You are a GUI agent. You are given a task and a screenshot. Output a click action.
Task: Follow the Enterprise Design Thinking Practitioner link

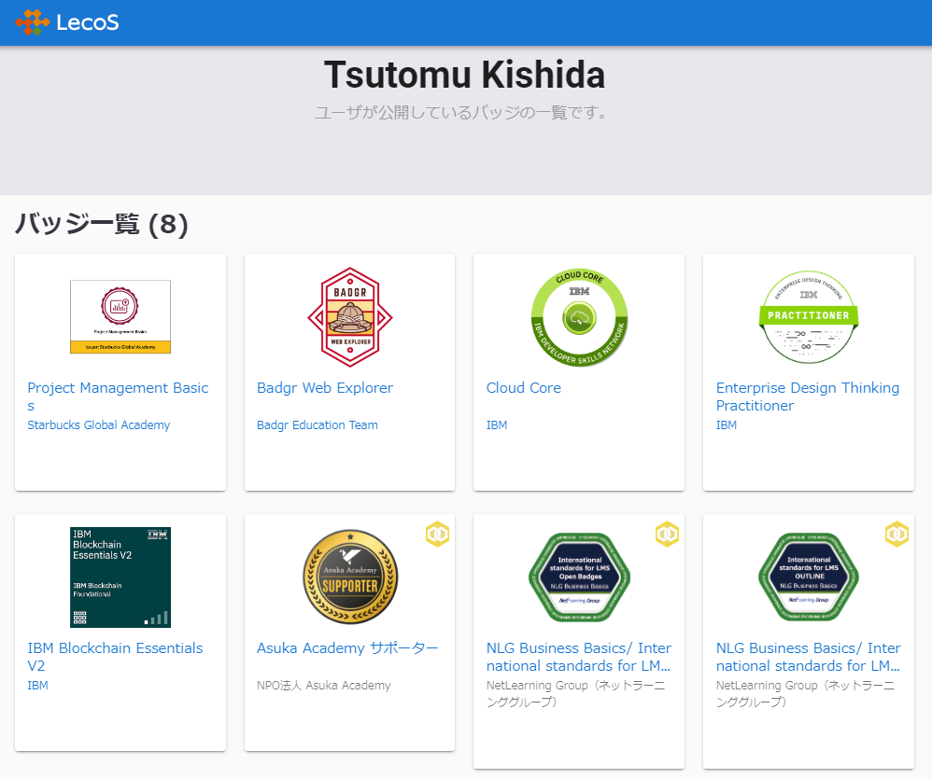[807, 396]
